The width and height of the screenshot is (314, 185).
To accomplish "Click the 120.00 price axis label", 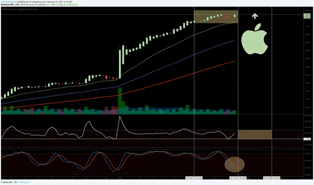I will (307, 83).
